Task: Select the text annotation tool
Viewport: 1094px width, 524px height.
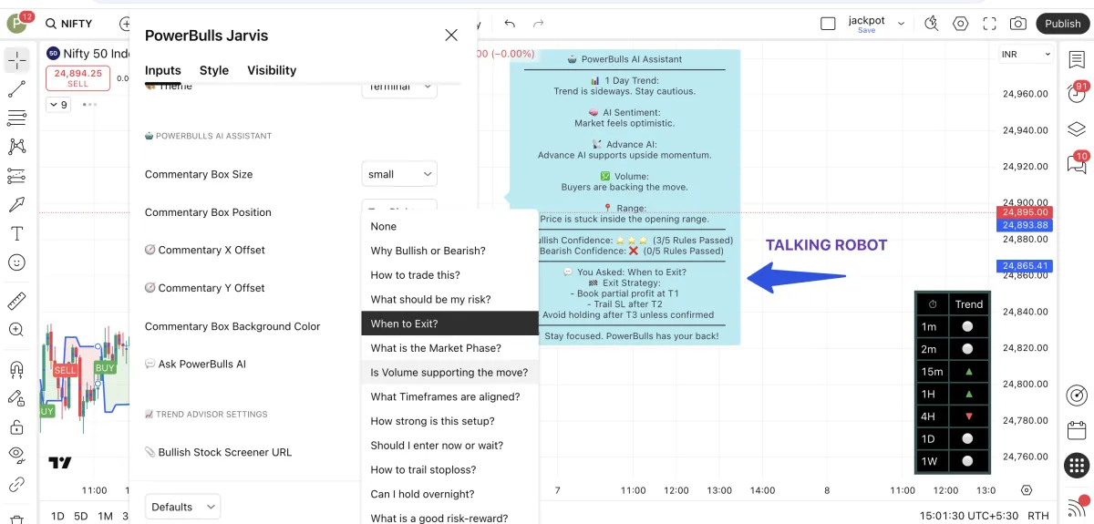Action: [x=16, y=233]
